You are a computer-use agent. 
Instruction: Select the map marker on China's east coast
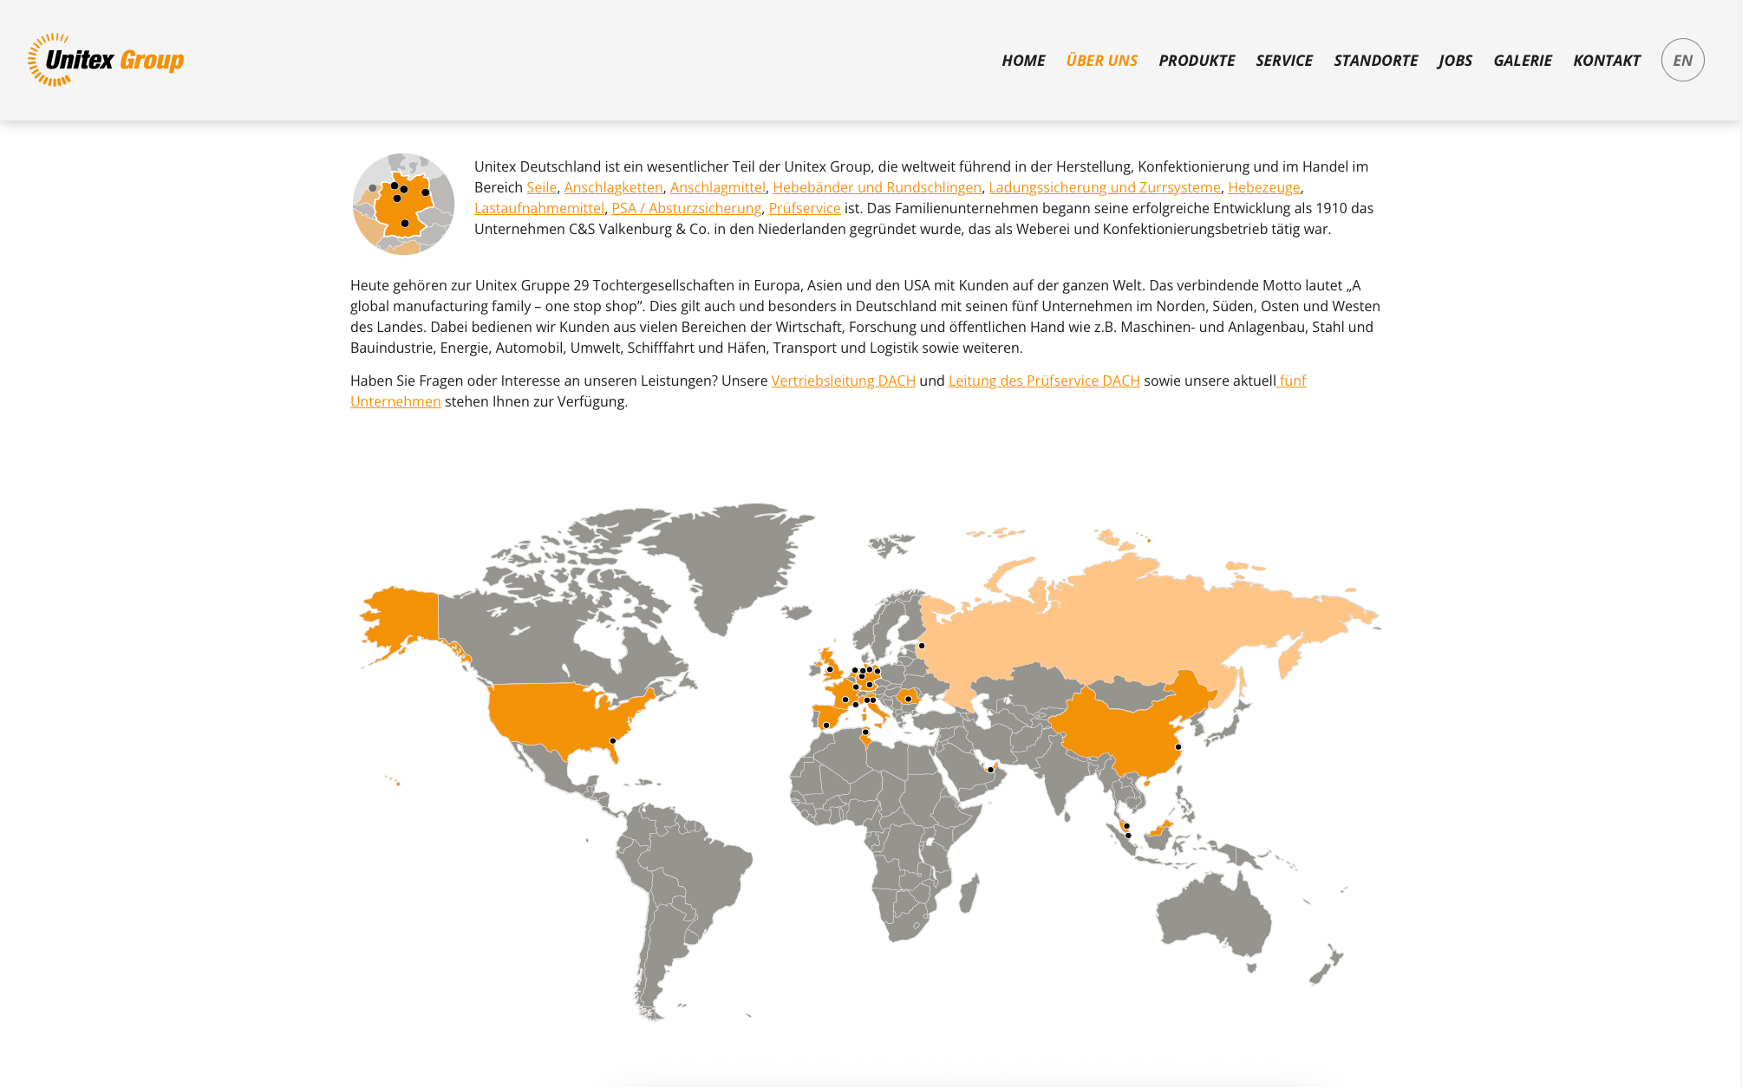click(x=1178, y=746)
